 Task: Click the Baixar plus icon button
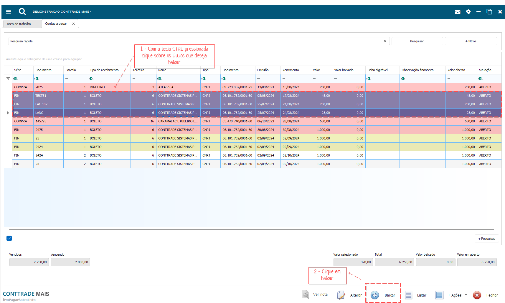(x=375, y=295)
